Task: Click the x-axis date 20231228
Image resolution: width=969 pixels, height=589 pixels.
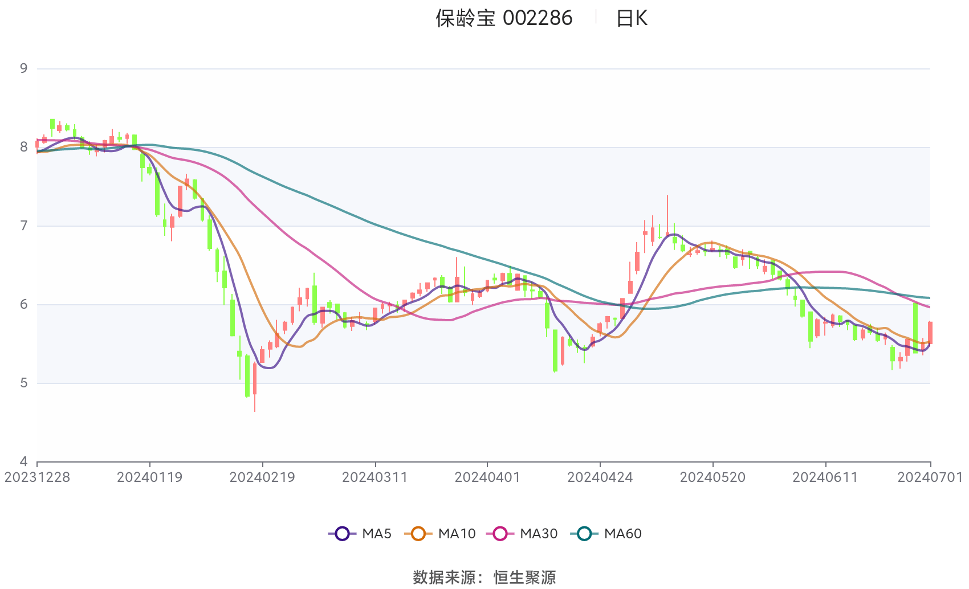Action: click(37, 477)
